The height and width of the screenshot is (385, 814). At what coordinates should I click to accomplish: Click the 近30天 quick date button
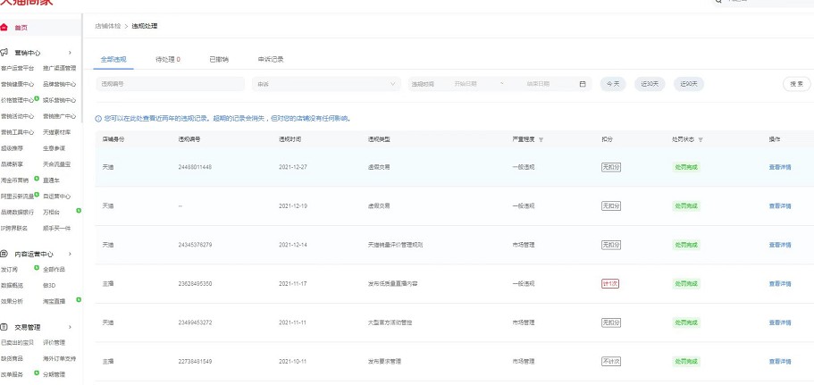coord(650,84)
